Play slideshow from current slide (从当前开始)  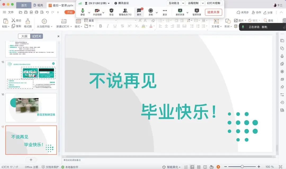pos(44,21)
